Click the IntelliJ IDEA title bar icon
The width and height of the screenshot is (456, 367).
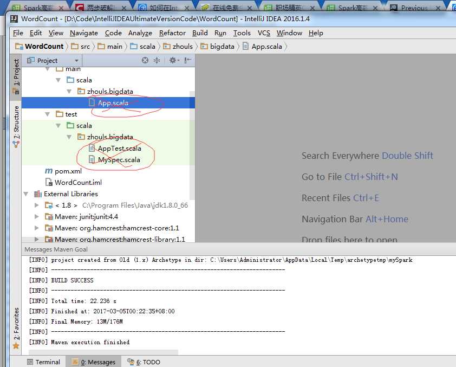(x=14, y=19)
